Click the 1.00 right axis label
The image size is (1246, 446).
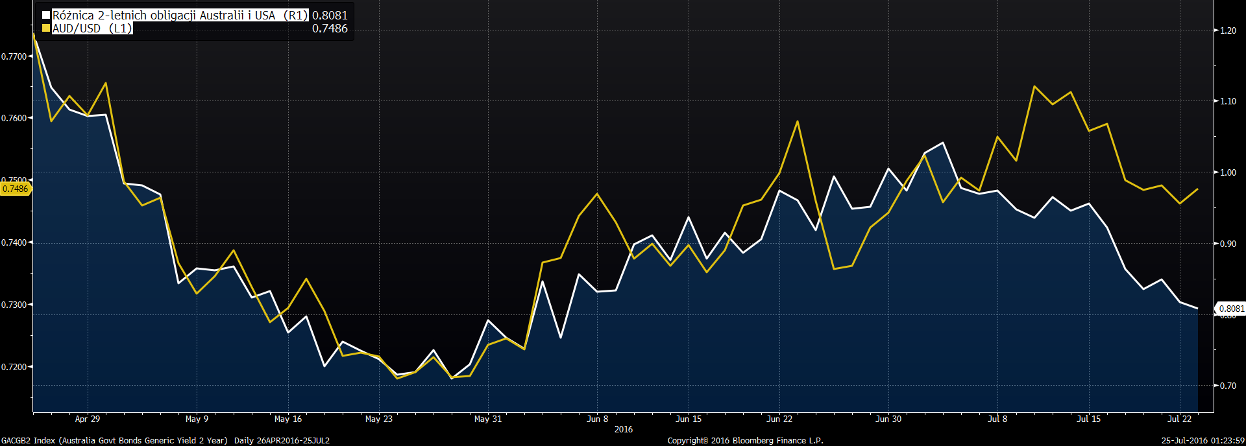point(1228,172)
